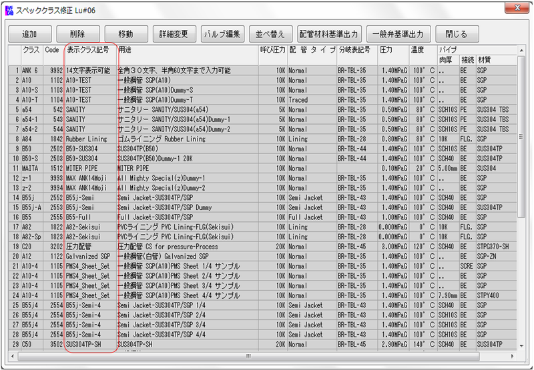
Task: Click the 呼び圧力 column header
Action: click(x=272, y=50)
